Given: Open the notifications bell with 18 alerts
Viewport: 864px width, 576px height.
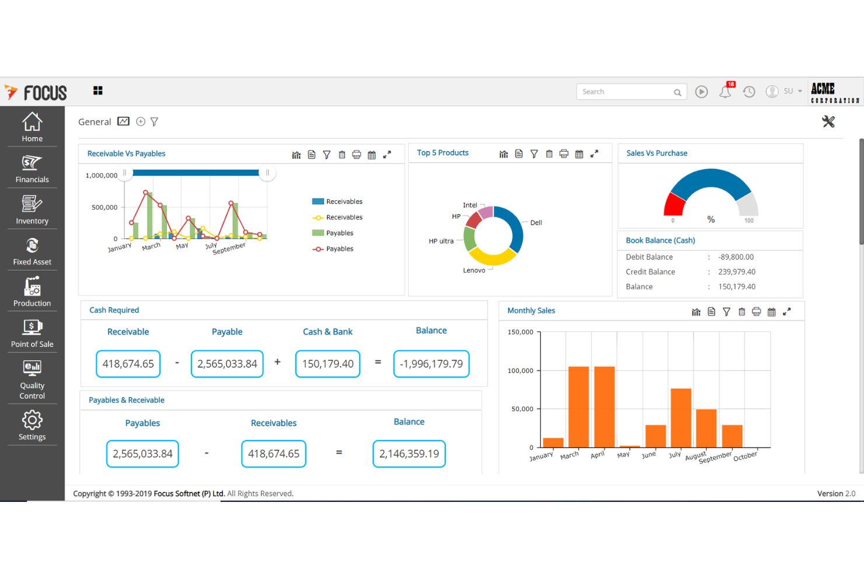Looking at the screenshot, I should pyautogui.click(x=725, y=92).
